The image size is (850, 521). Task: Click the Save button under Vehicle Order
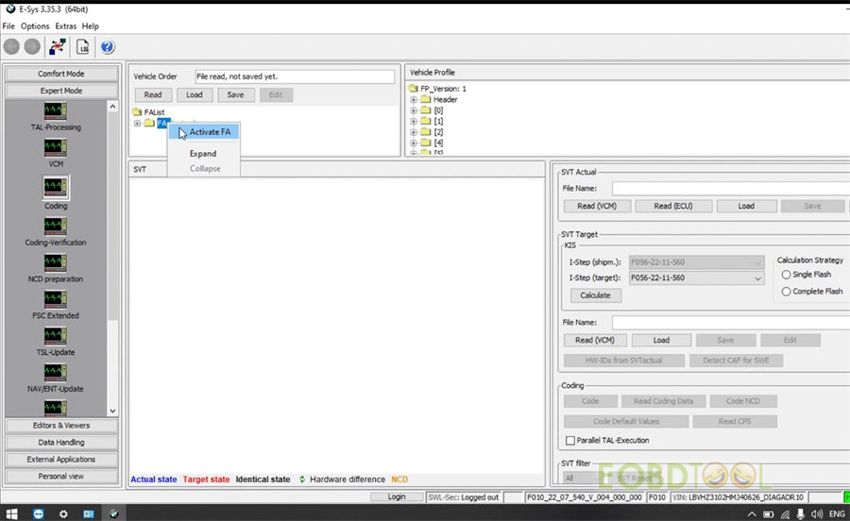235,94
